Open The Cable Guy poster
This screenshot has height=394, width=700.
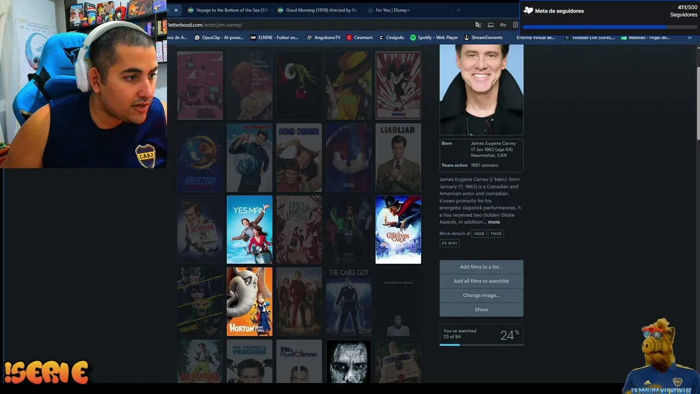pyautogui.click(x=348, y=302)
